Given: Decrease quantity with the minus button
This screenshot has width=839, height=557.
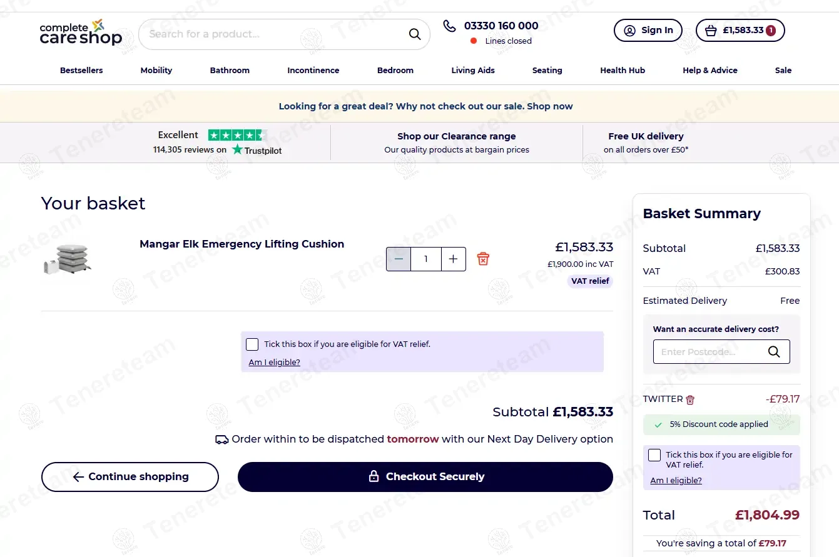Looking at the screenshot, I should tap(399, 259).
